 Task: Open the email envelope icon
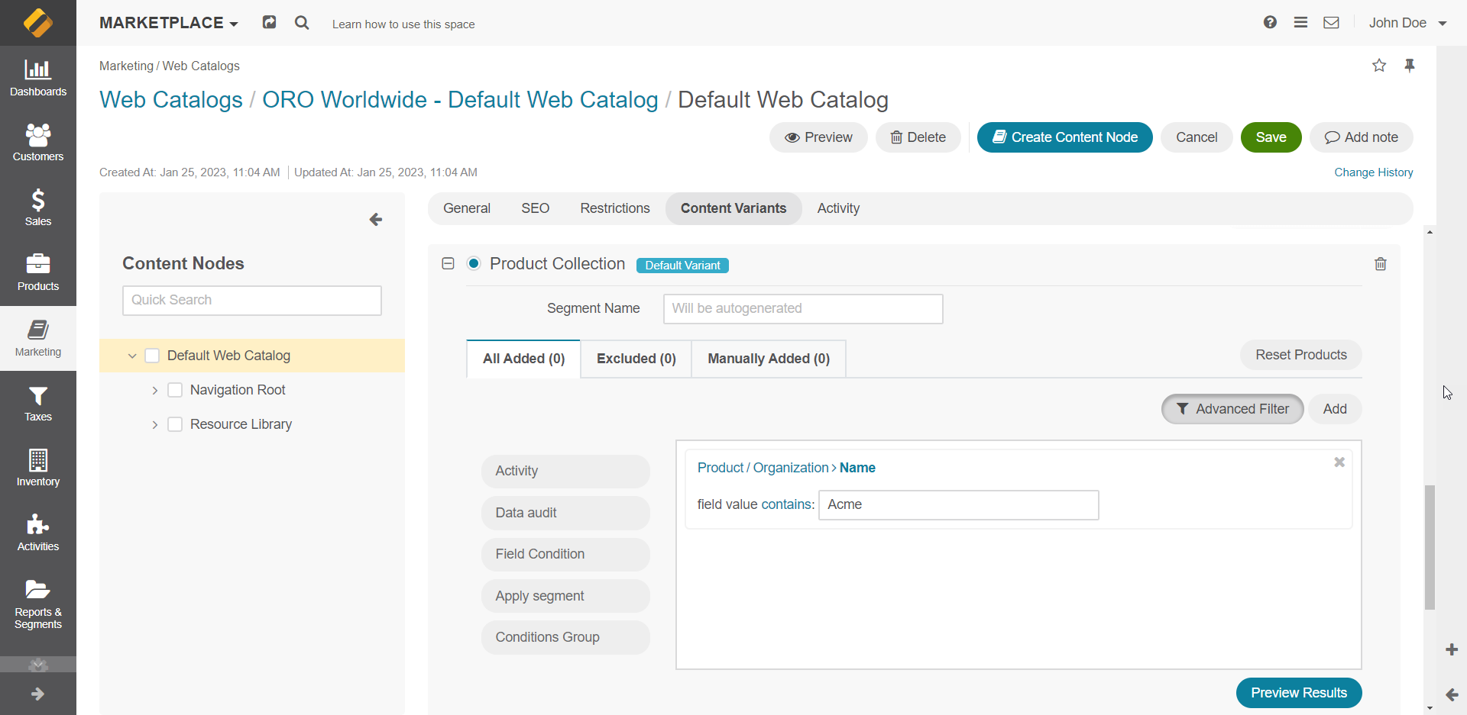tap(1331, 22)
